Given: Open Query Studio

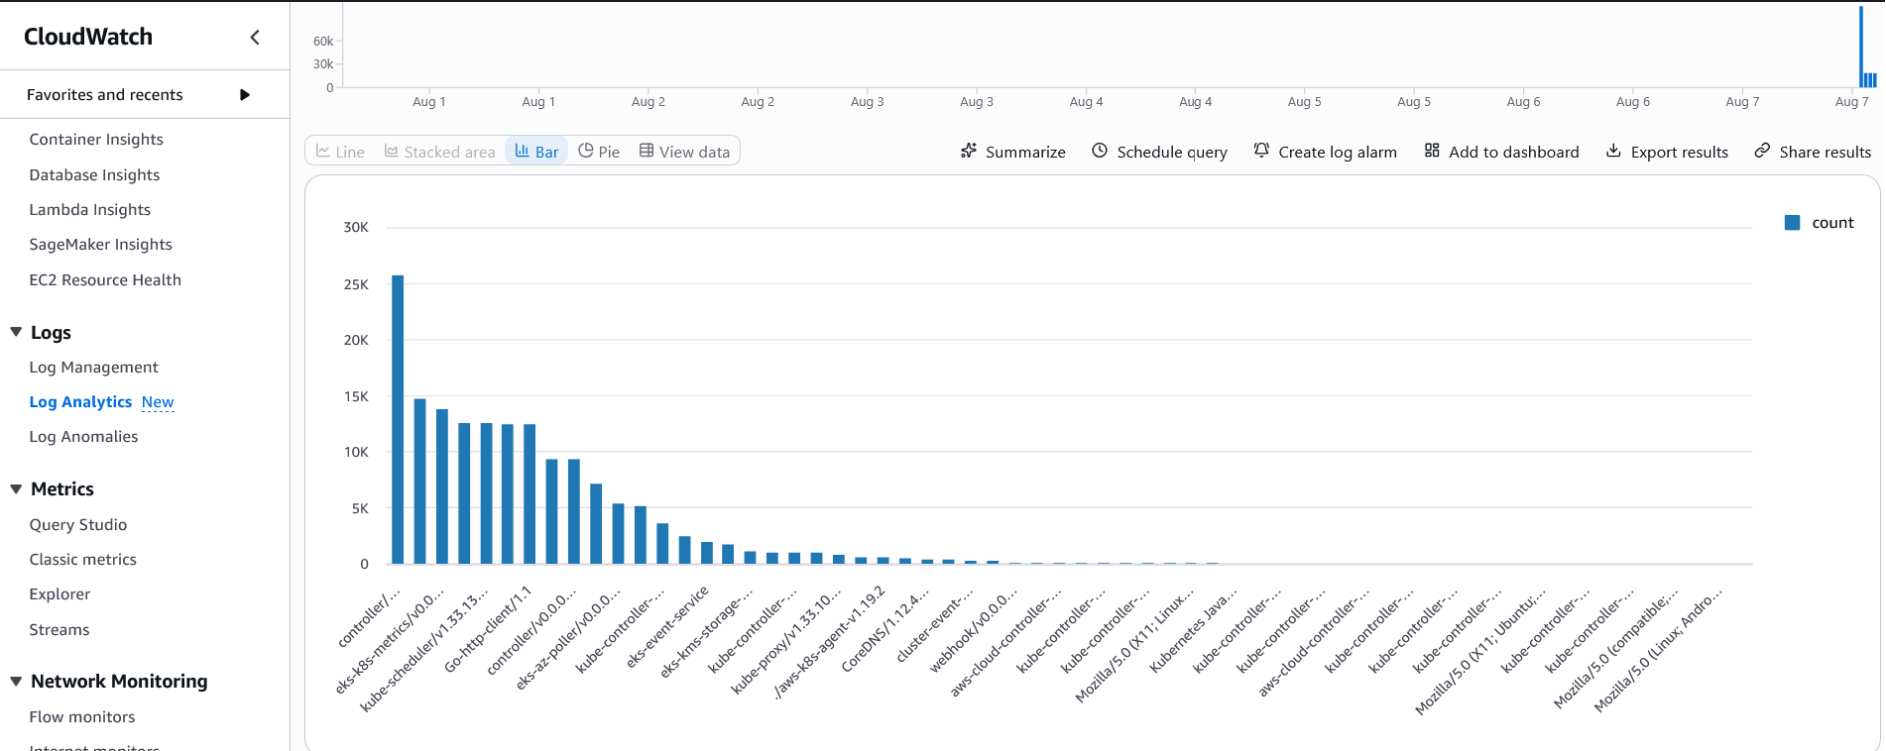Looking at the screenshot, I should point(78,525).
